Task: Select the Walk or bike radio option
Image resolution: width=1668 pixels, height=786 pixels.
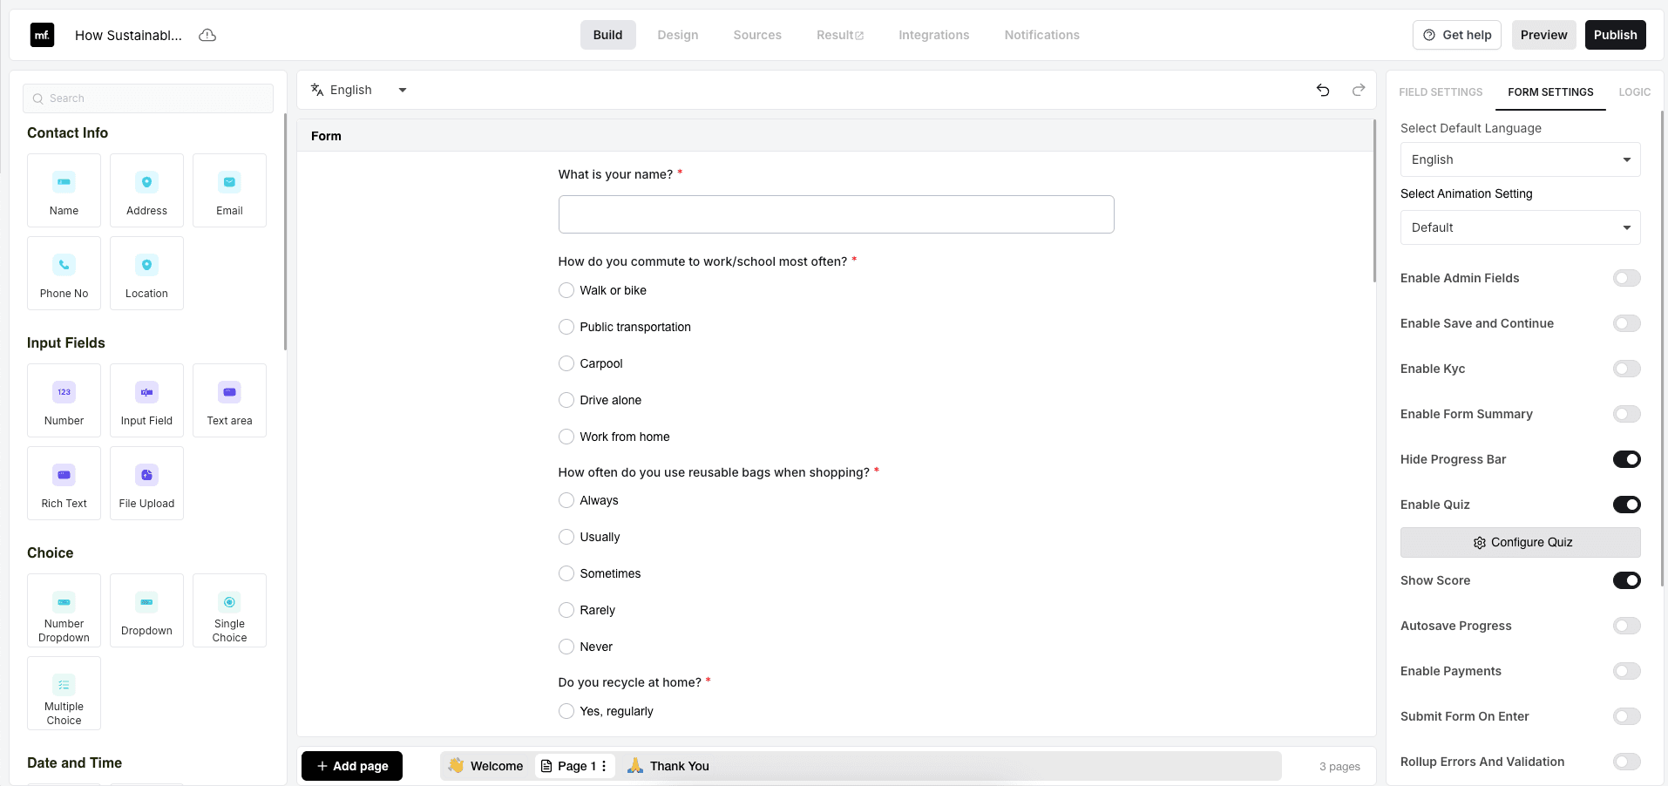Action: tap(566, 290)
